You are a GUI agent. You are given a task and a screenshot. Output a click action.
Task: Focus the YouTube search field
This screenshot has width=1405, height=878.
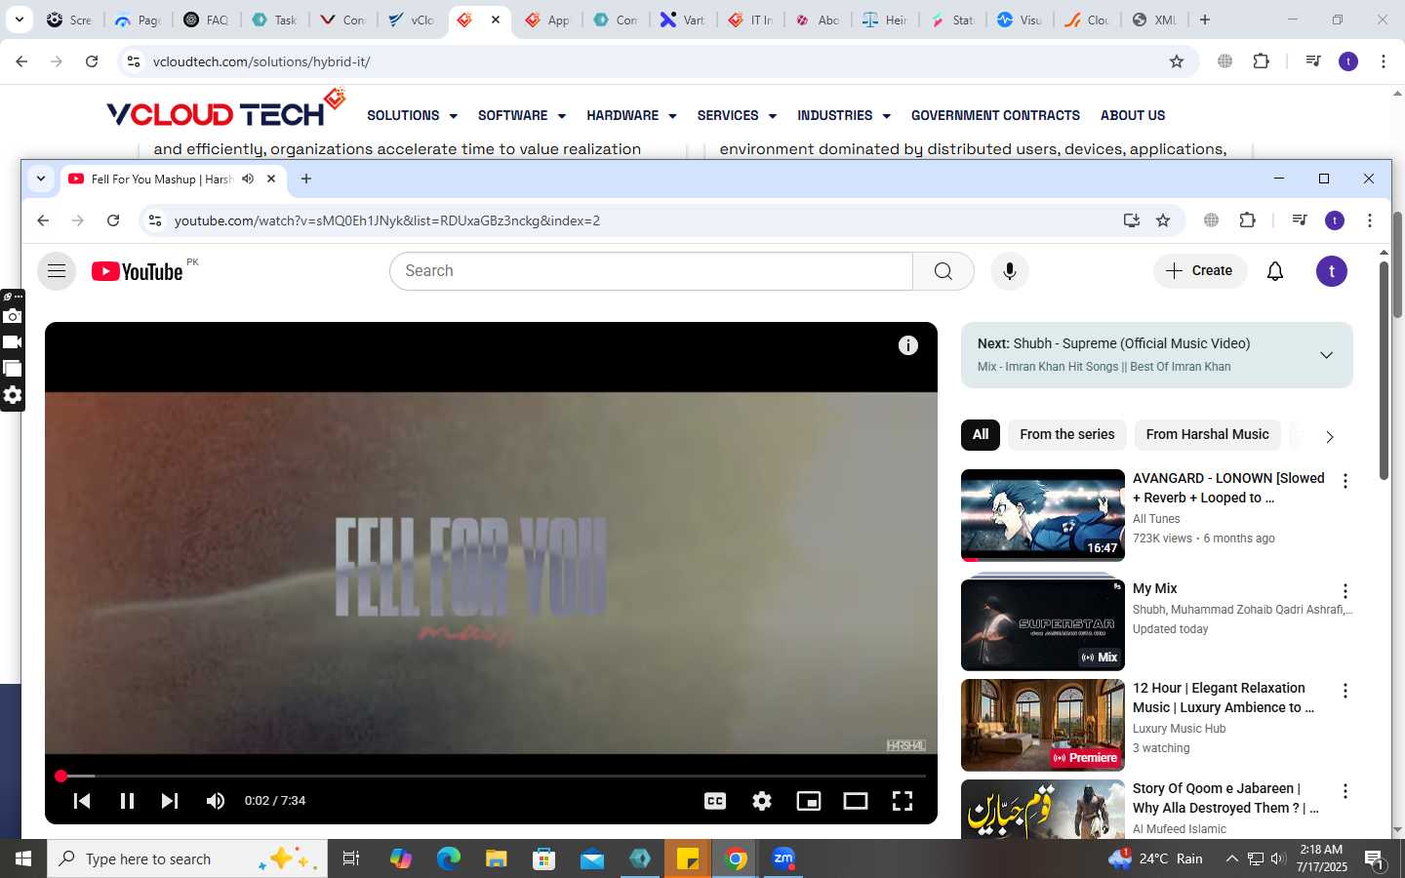(651, 271)
